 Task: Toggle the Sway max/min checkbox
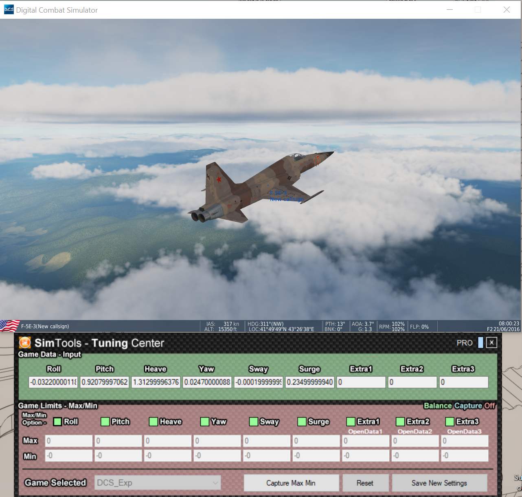(253, 422)
